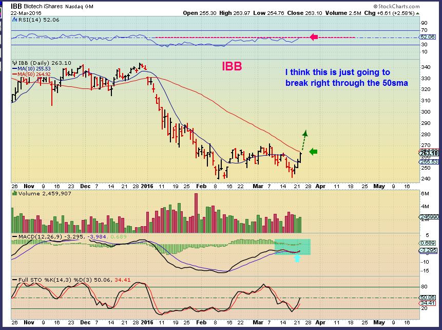
Task: Click the boxed 255.53 MA tag on axis
Action: point(429,162)
